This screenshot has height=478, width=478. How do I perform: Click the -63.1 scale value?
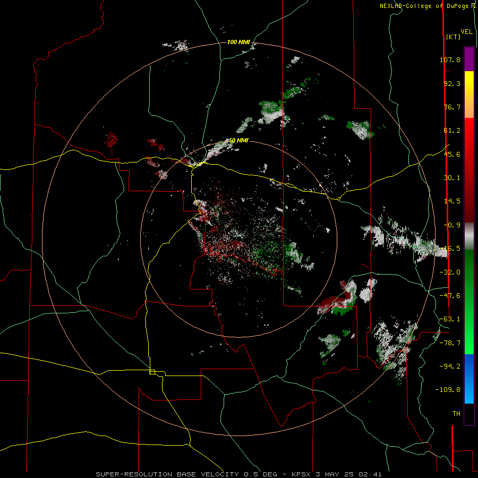(x=450, y=319)
